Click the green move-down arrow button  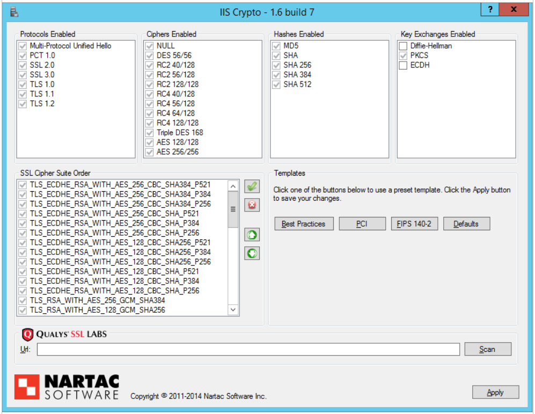coord(252,253)
